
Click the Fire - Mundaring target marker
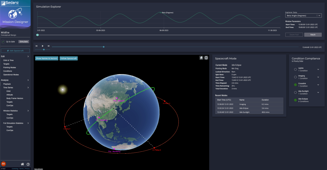point(114,149)
